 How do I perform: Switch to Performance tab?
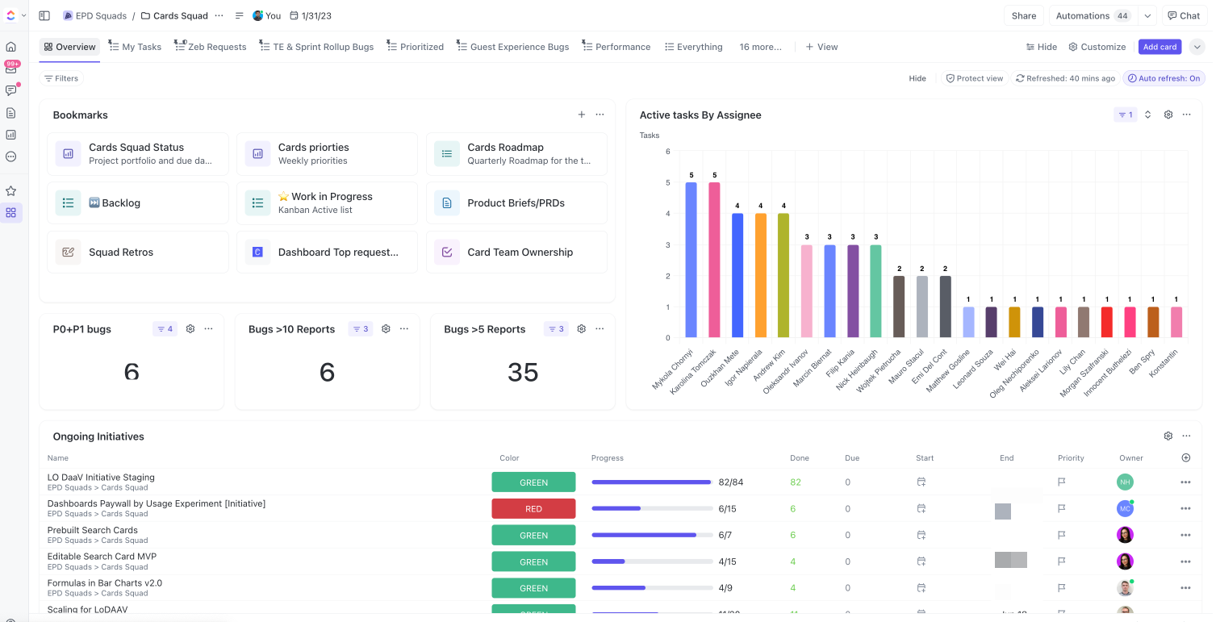(x=616, y=47)
